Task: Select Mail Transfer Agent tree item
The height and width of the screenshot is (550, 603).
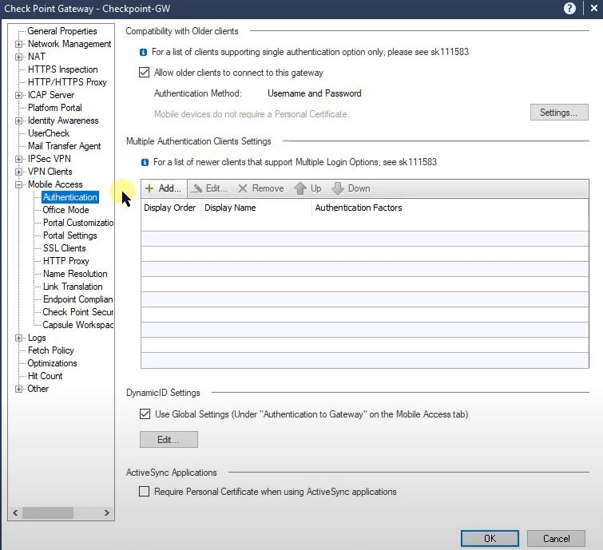Action: point(64,146)
